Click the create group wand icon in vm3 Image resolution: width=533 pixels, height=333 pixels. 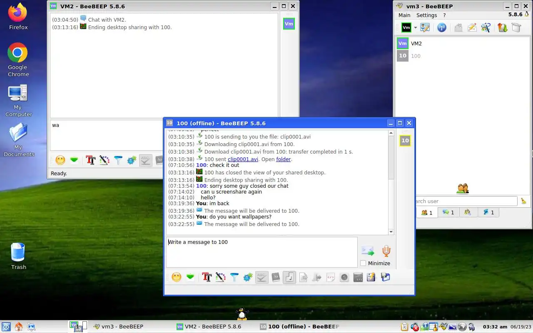(486, 27)
